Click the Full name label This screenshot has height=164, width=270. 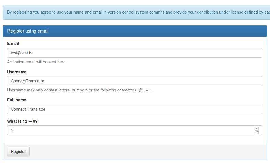coord(16,100)
